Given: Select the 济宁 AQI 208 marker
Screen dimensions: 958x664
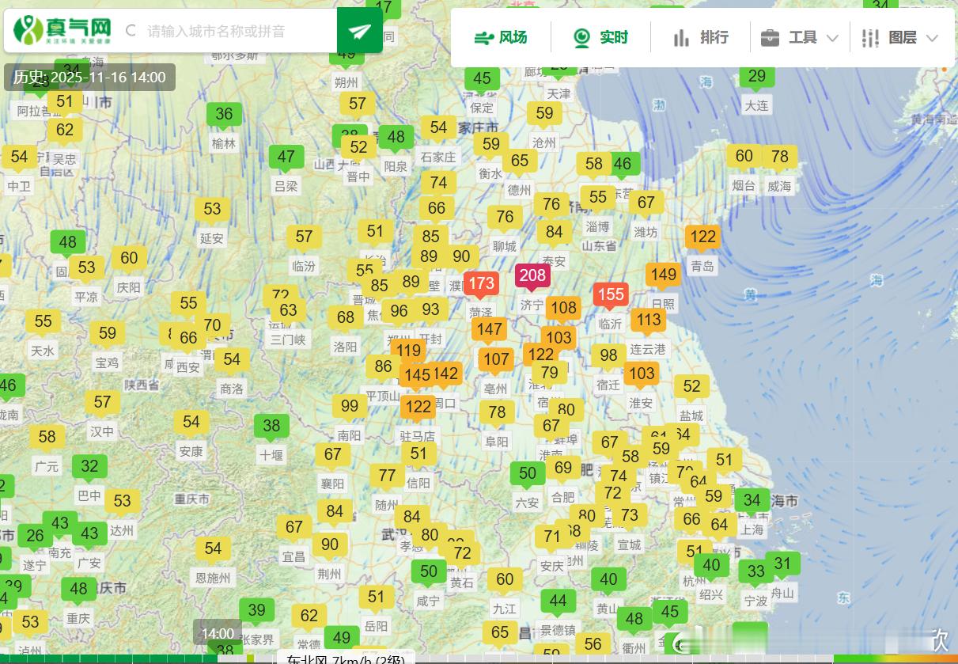Looking at the screenshot, I should tap(532, 276).
